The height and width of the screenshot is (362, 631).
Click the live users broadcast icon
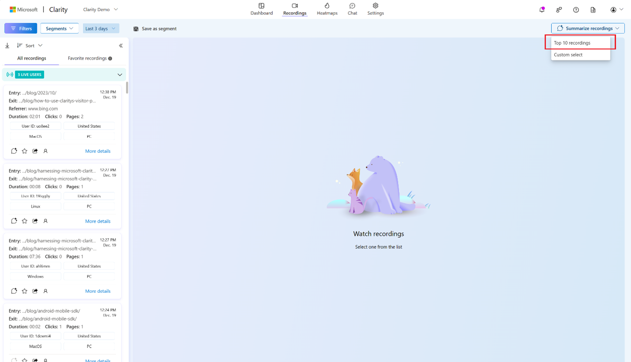click(x=10, y=75)
